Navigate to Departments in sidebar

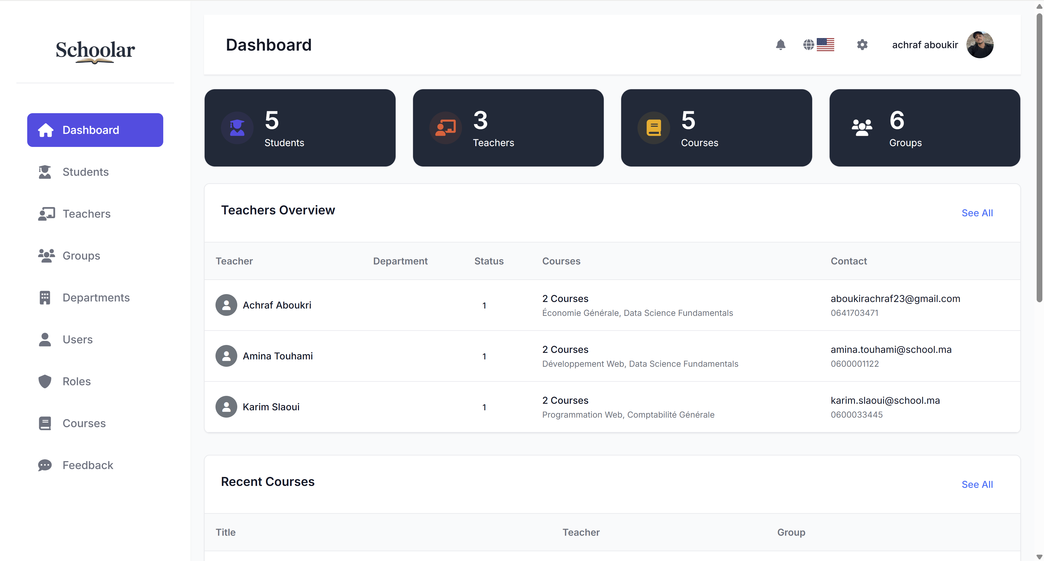95,298
